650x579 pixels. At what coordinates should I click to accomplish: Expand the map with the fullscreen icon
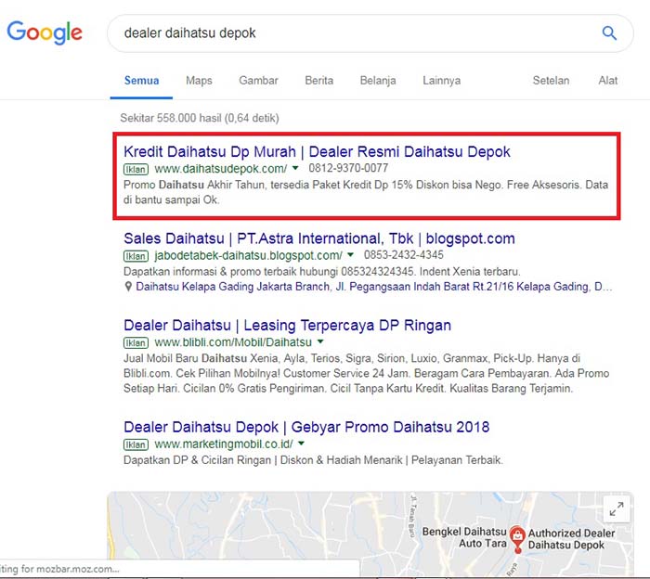click(616, 508)
